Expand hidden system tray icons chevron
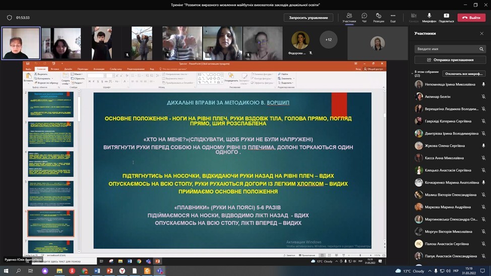 coord(429,271)
